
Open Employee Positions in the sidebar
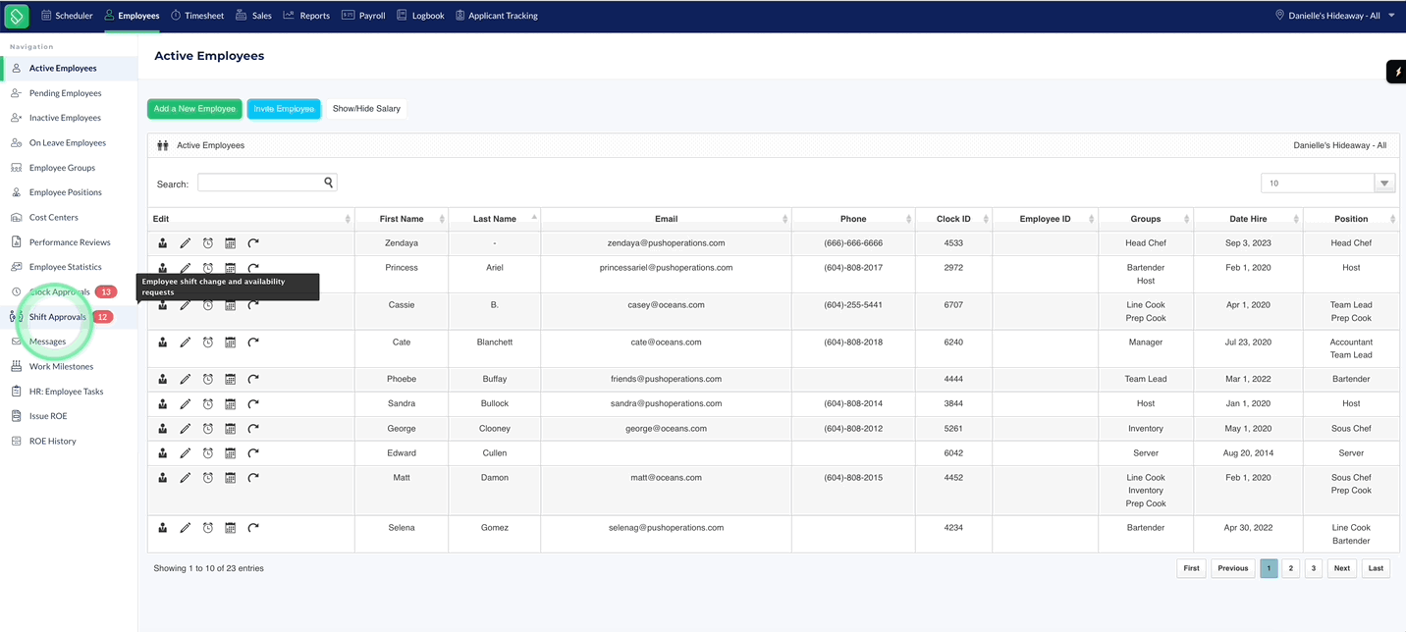click(x=65, y=192)
